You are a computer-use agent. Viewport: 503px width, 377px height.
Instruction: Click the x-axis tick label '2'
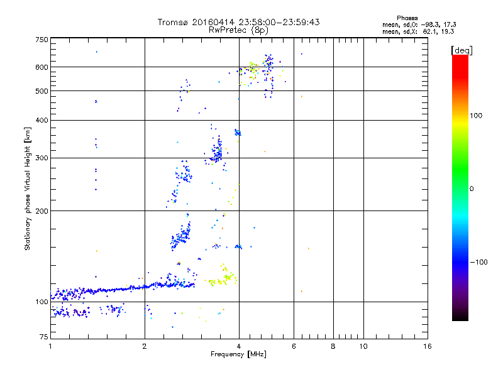(145, 346)
